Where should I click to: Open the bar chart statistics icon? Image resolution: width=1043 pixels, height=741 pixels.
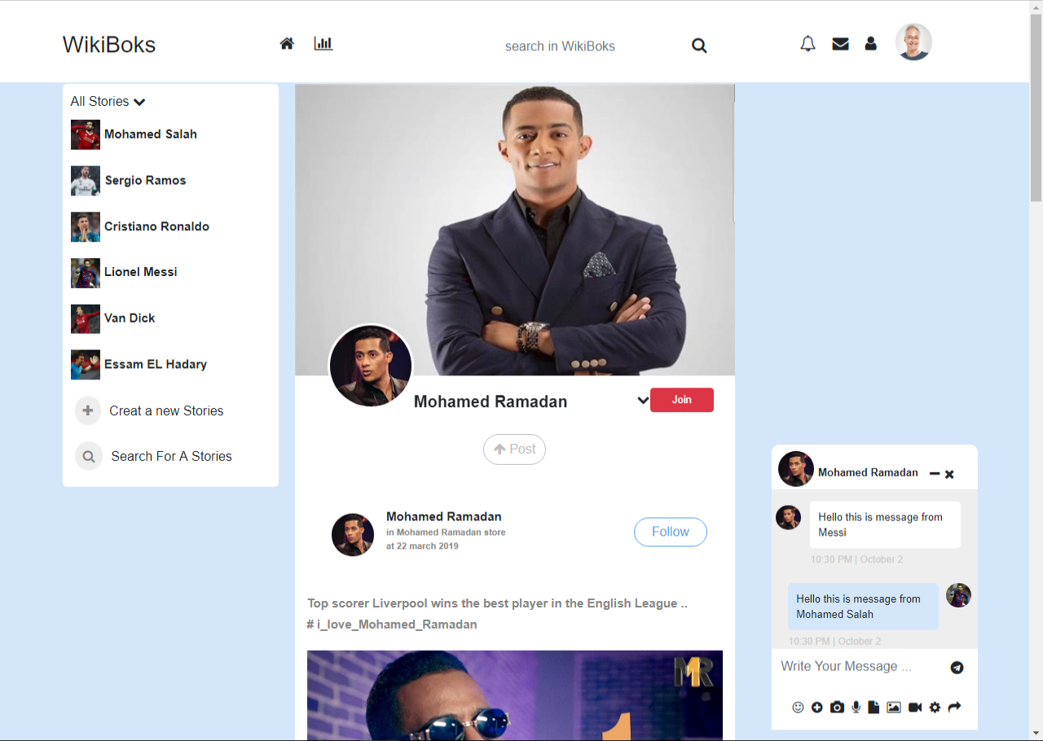point(323,44)
